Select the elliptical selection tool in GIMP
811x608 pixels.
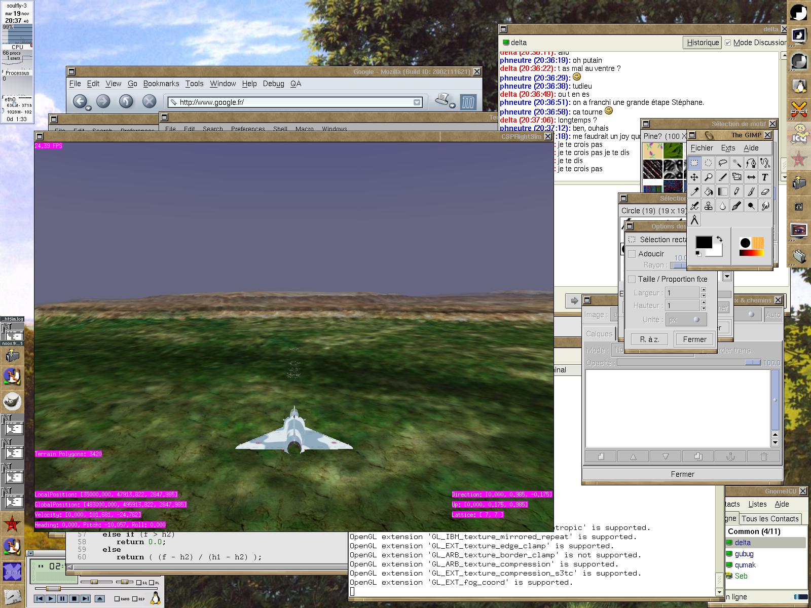pos(708,163)
